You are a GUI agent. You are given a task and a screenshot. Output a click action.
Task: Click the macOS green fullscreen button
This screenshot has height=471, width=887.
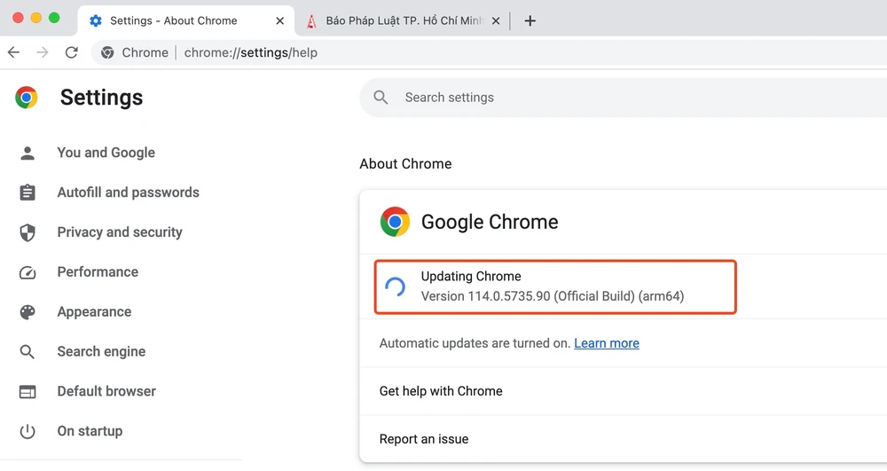pyautogui.click(x=54, y=18)
